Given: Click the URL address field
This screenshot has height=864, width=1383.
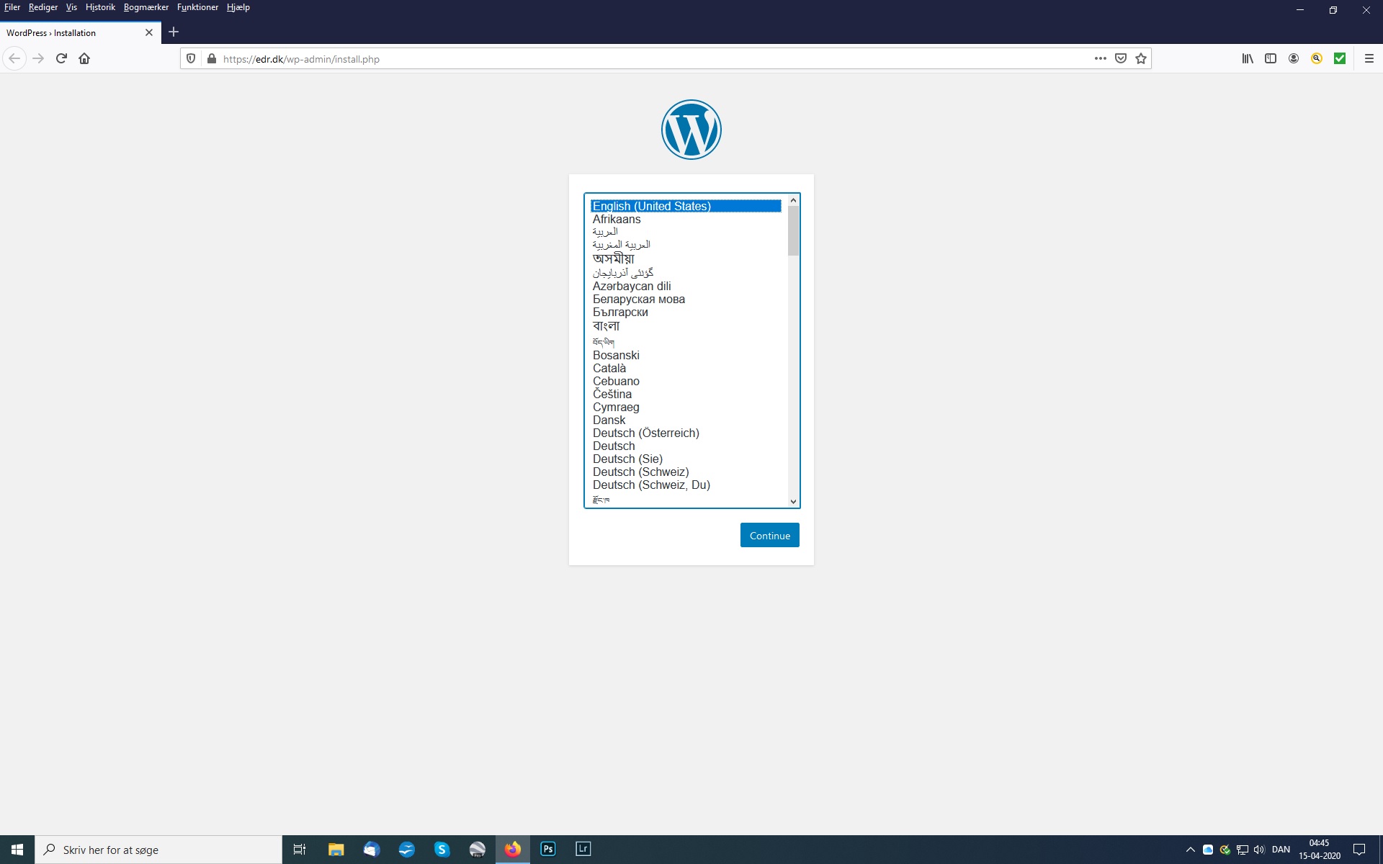Looking at the screenshot, I should point(648,59).
